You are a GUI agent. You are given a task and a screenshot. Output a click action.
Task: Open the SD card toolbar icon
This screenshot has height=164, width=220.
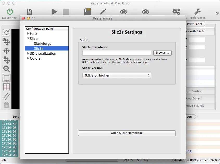pos(87,12)
